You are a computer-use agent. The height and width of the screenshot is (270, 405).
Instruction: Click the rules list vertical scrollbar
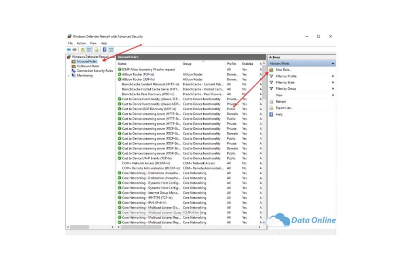pyautogui.click(x=264, y=83)
